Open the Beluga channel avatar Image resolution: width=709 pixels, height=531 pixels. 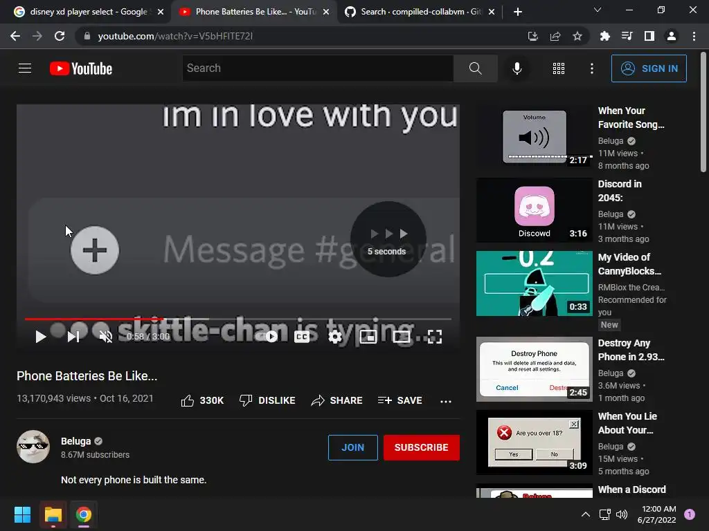pos(33,447)
